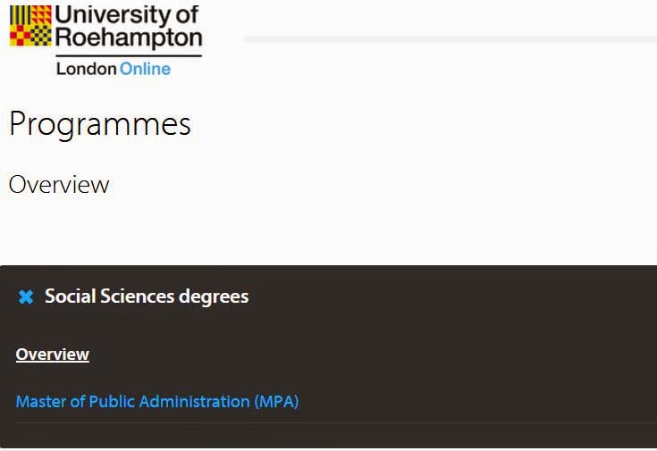Click the blue Online word in logo
Viewport: 657px width, 451px height.
click(x=145, y=69)
